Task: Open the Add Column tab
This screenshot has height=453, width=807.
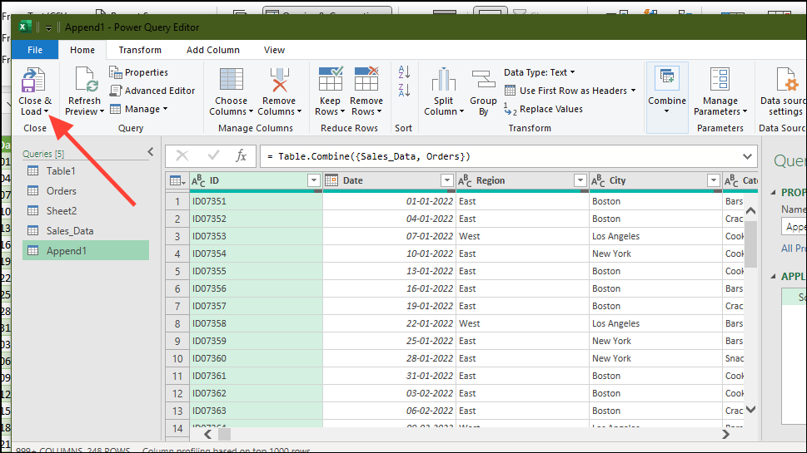Action: (x=213, y=50)
